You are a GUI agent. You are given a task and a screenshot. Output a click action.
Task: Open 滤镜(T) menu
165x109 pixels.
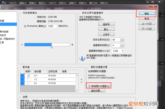(72, 3)
